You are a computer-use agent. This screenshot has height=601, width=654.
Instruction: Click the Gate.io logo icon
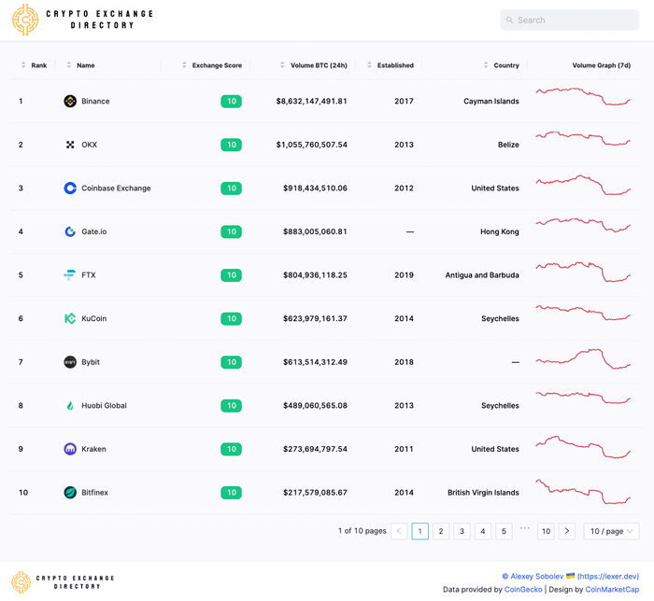70,231
